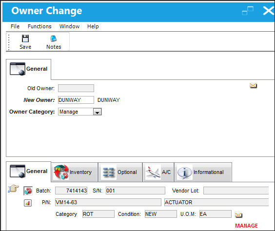Switch to the Inventory tab

[x=75, y=172]
